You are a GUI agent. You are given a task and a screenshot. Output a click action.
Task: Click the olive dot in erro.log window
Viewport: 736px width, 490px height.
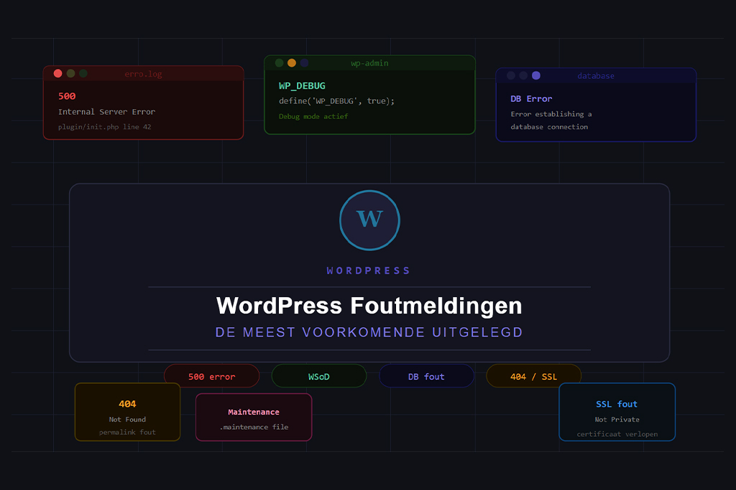click(71, 73)
